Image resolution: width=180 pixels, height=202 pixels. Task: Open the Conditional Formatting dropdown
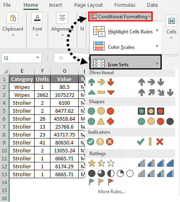pyautogui.click(x=120, y=17)
